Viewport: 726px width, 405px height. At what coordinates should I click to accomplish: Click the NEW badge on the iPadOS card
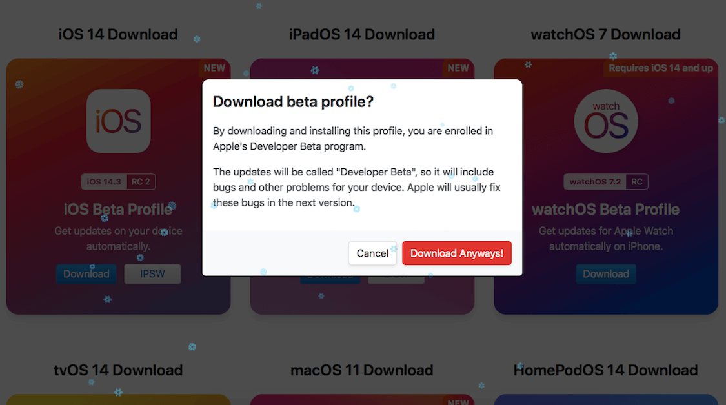458,68
